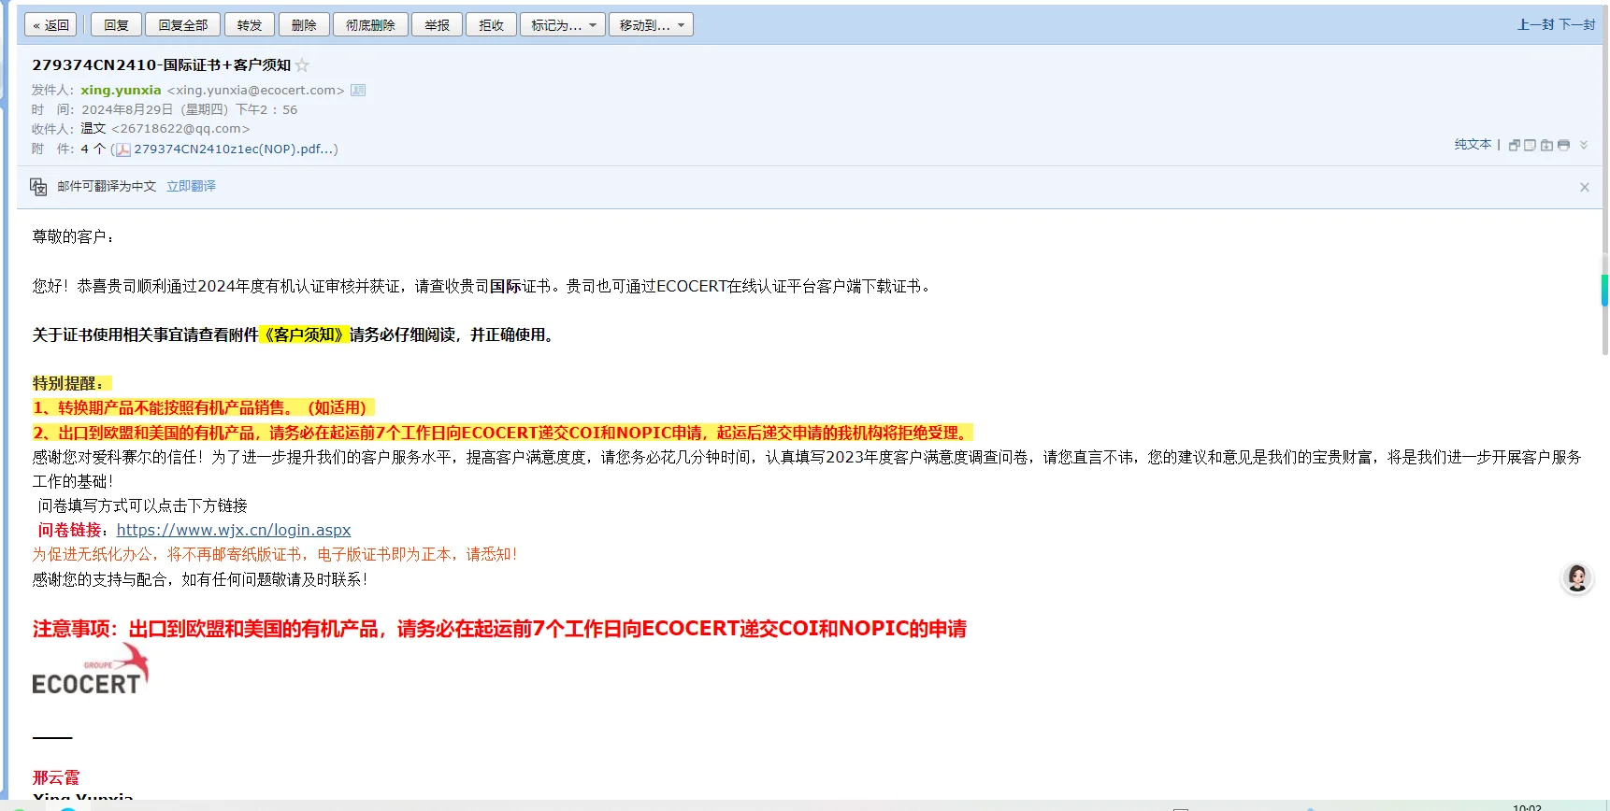The height and width of the screenshot is (811, 1610).
Task: Forward the email with 转发
Action: [250, 25]
